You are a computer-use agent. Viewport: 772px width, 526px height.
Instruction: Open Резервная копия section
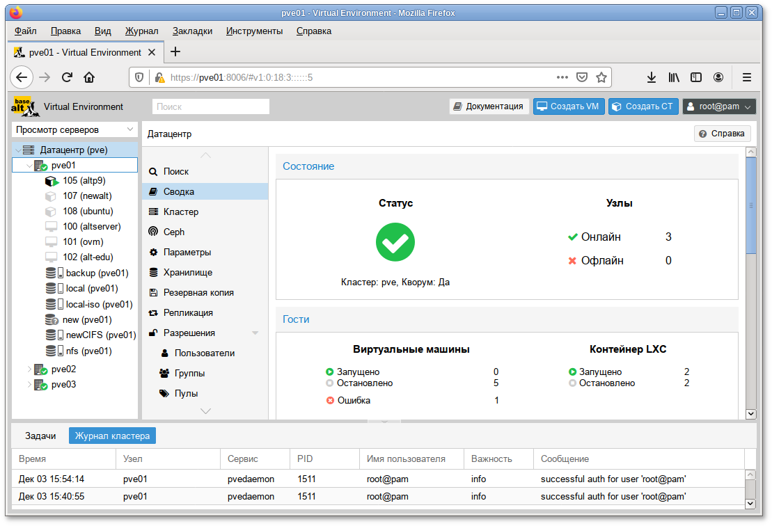[x=205, y=292]
